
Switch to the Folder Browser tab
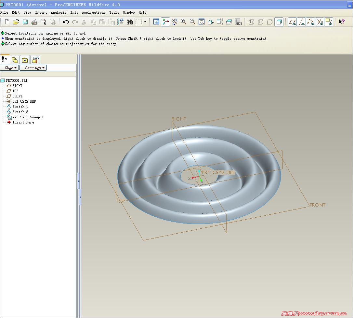[14, 60]
